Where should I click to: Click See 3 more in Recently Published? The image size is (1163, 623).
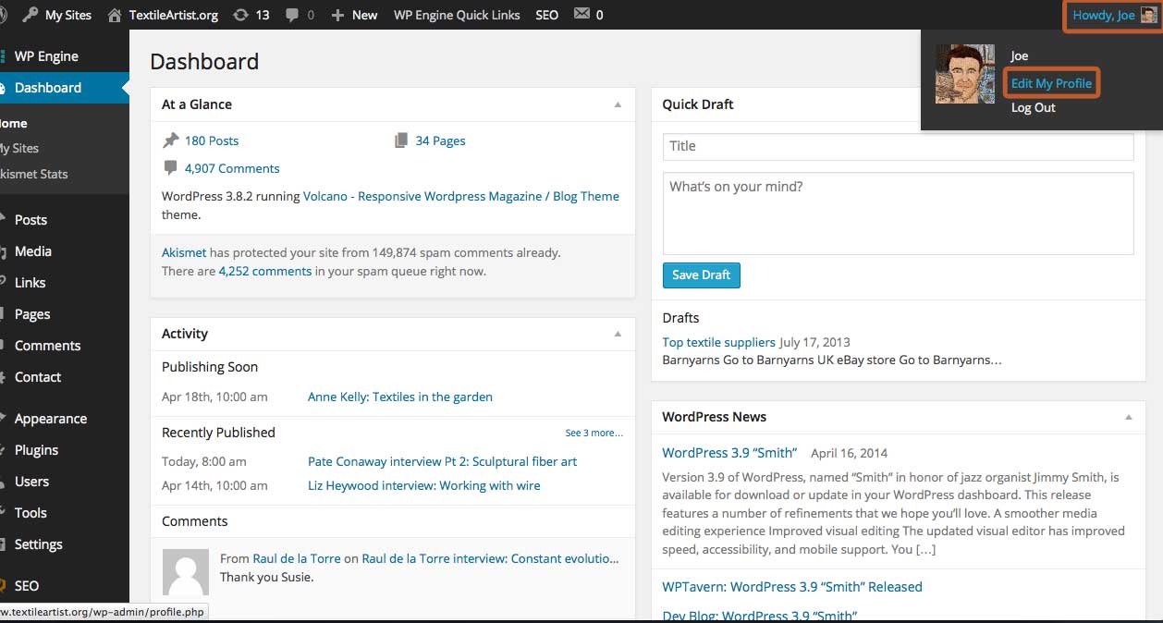point(594,433)
